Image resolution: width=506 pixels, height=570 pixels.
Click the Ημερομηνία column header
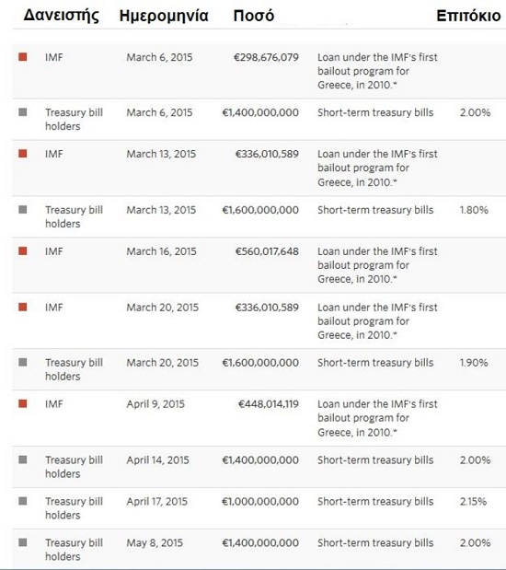[x=164, y=16]
